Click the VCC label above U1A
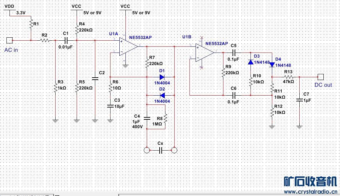Viewport: 340px width, 196px height. pyautogui.click(x=125, y=6)
